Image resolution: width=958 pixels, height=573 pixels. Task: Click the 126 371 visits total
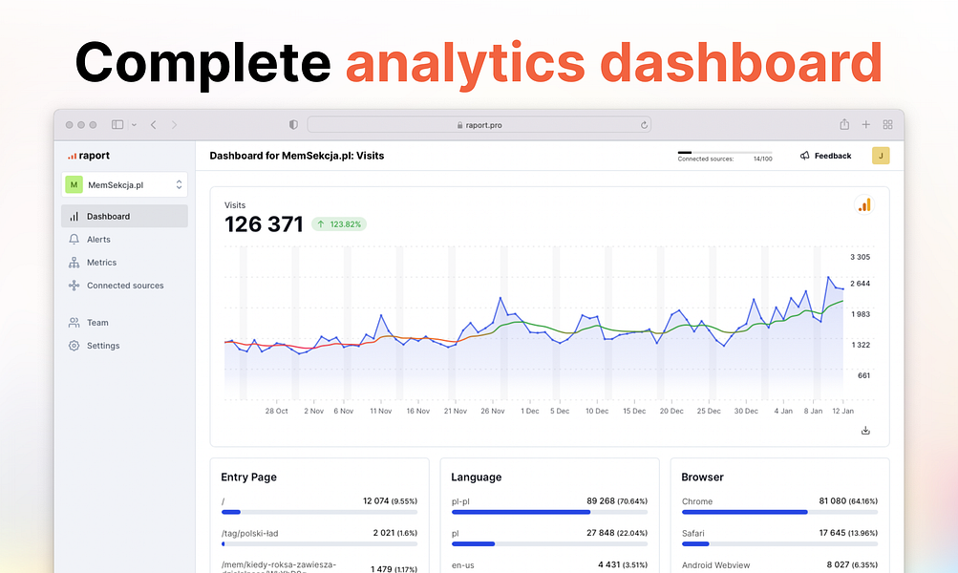point(264,224)
